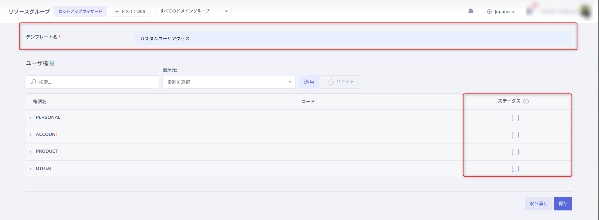Image resolution: width=599 pixels, height=220 pixels.
Task: Click the search magnifier icon
Action: (33, 82)
